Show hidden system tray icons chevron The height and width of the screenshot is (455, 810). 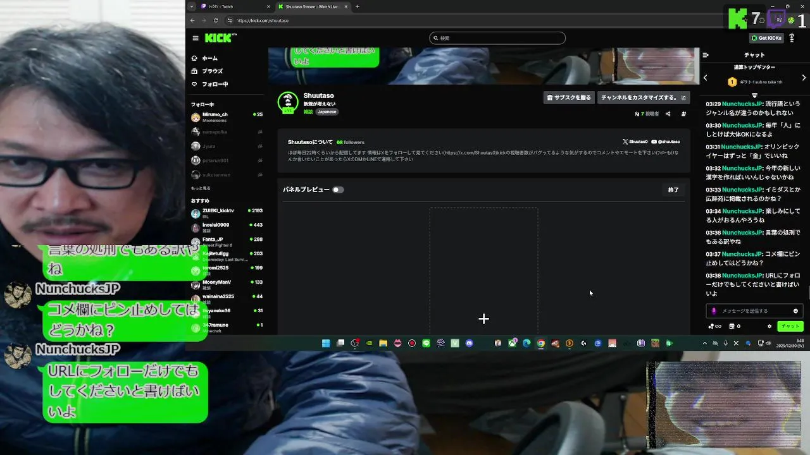point(705,343)
